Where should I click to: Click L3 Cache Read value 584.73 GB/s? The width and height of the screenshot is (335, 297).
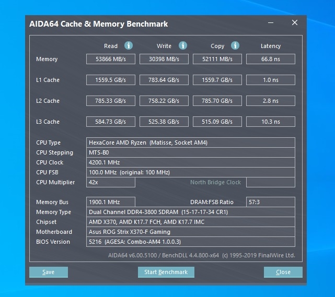pyautogui.click(x=111, y=122)
